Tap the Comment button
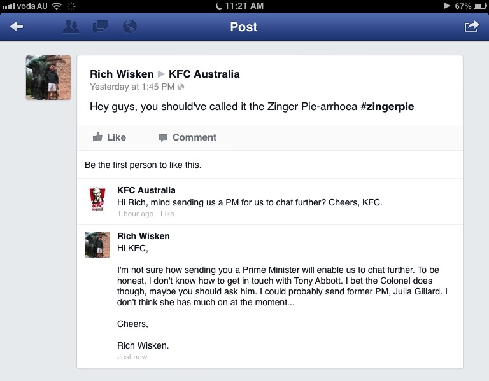 tap(187, 137)
